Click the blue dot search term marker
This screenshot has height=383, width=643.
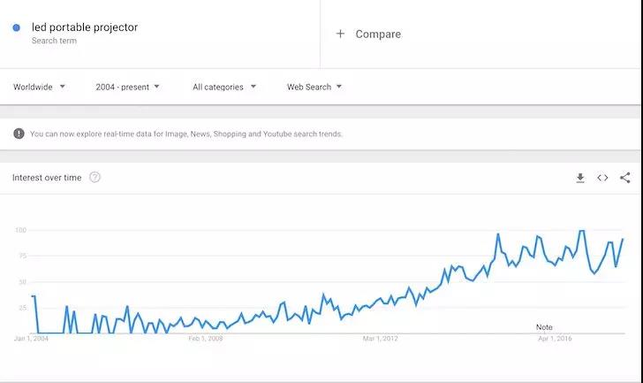pyautogui.click(x=17, y=27)
